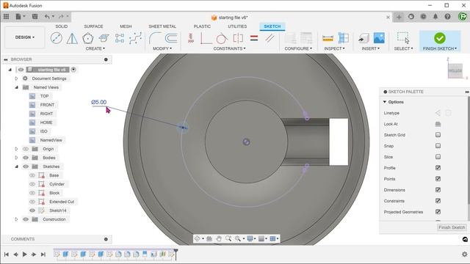Viewport: 470px width, 264px height.
Task: Save the document
Action: [35, 17]
